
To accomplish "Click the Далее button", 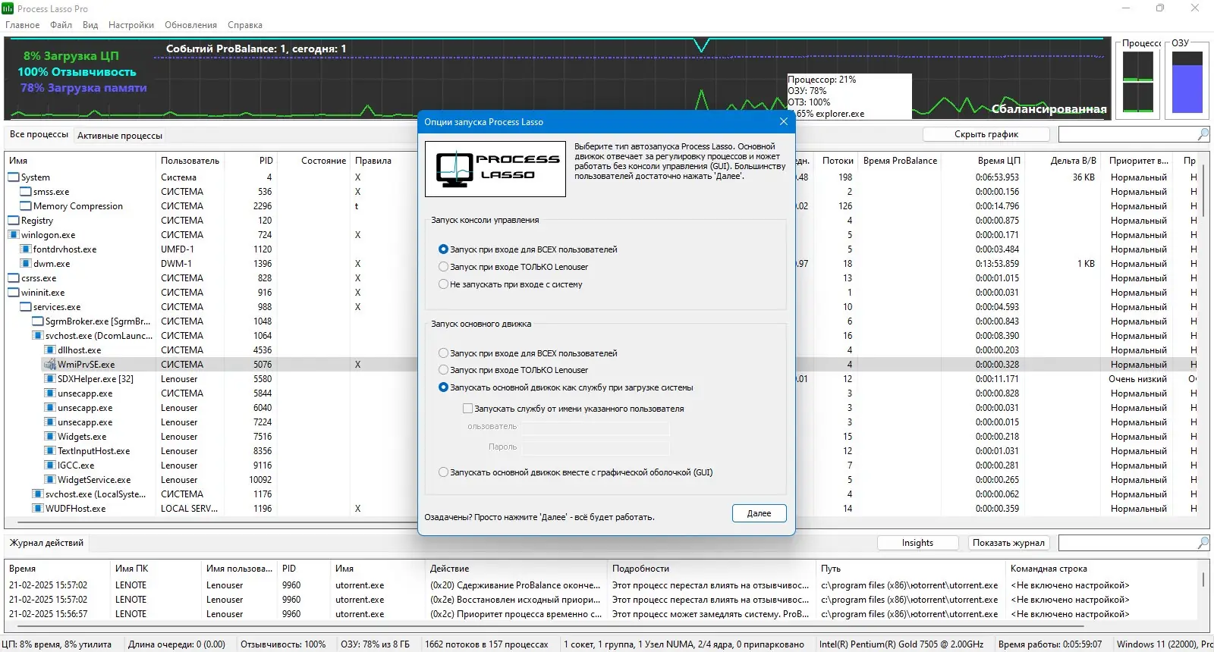I will [759, 513].
